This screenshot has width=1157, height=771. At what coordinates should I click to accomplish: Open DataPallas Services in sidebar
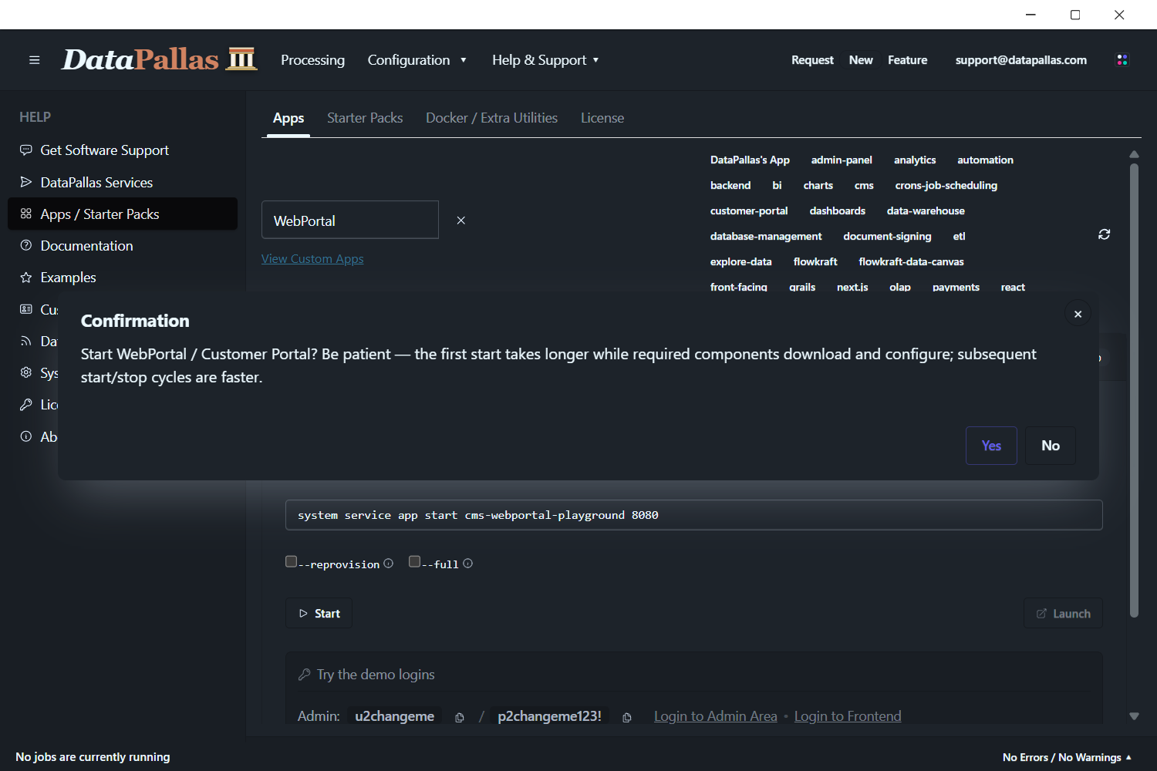(x=123, y=182)
